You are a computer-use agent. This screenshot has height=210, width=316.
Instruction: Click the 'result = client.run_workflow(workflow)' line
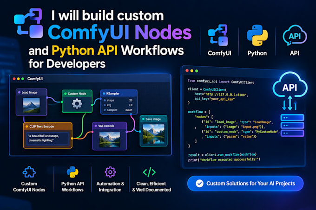point(222,155)
